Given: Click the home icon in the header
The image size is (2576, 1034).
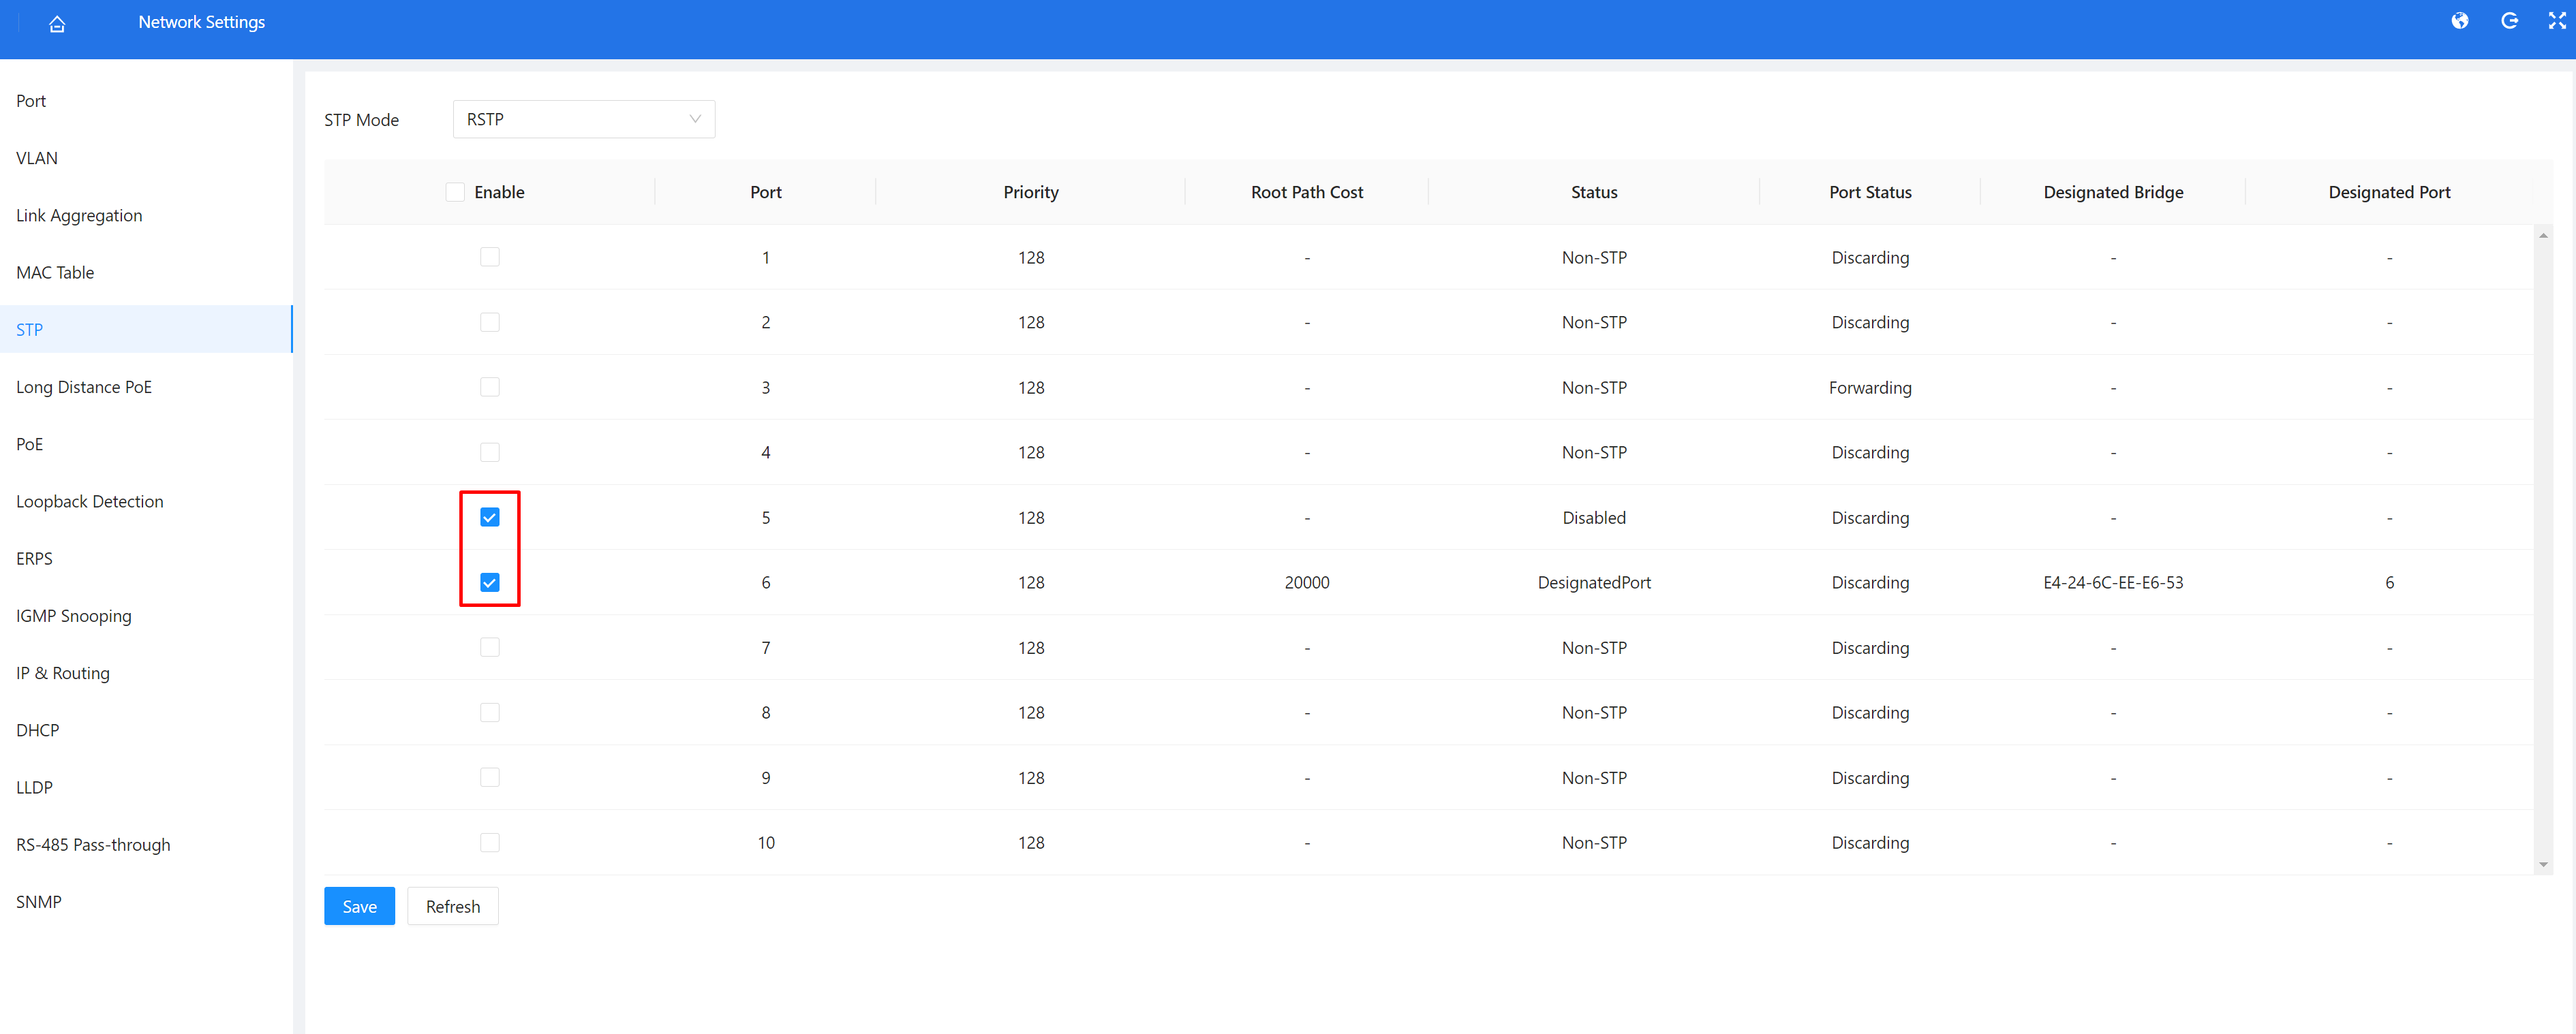Looking at the screenshot, I should (57, 22).
